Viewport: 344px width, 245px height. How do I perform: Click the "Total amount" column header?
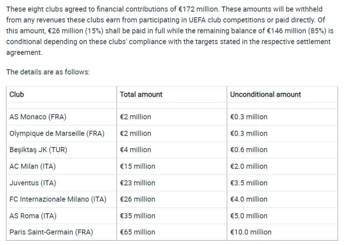click(x=141, y=95)
